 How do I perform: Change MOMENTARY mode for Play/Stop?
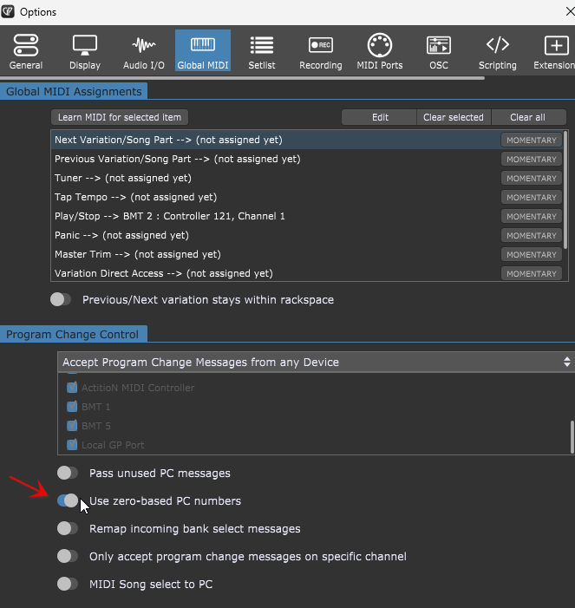tap(531, 216)
